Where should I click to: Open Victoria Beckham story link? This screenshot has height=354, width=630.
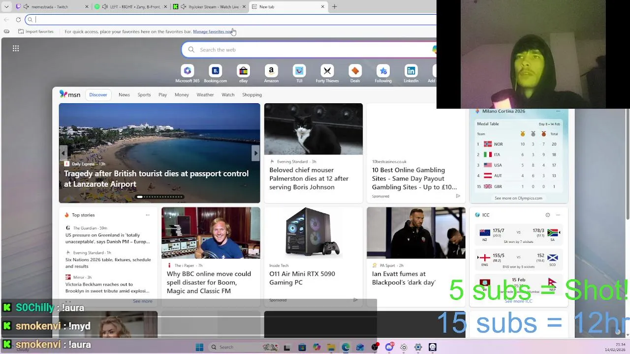[107, 287]
